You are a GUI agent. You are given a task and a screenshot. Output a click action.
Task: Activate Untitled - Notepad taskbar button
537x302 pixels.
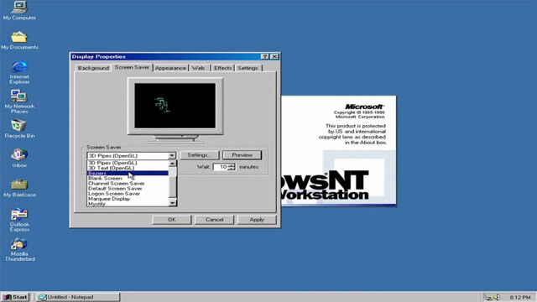pos(78,297)
